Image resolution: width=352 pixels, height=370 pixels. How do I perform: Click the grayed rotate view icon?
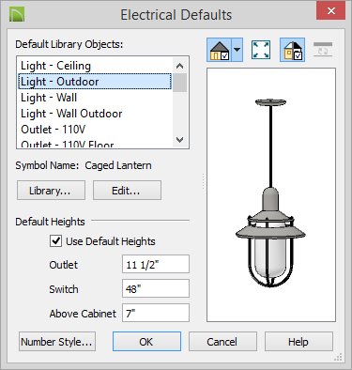(323, 50)
